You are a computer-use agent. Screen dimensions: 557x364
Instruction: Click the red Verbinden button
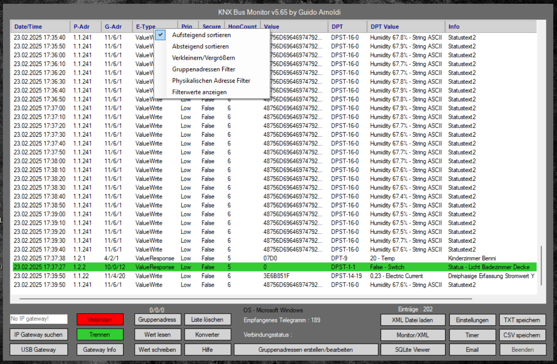pyautogui.click(x=100, y=320)
